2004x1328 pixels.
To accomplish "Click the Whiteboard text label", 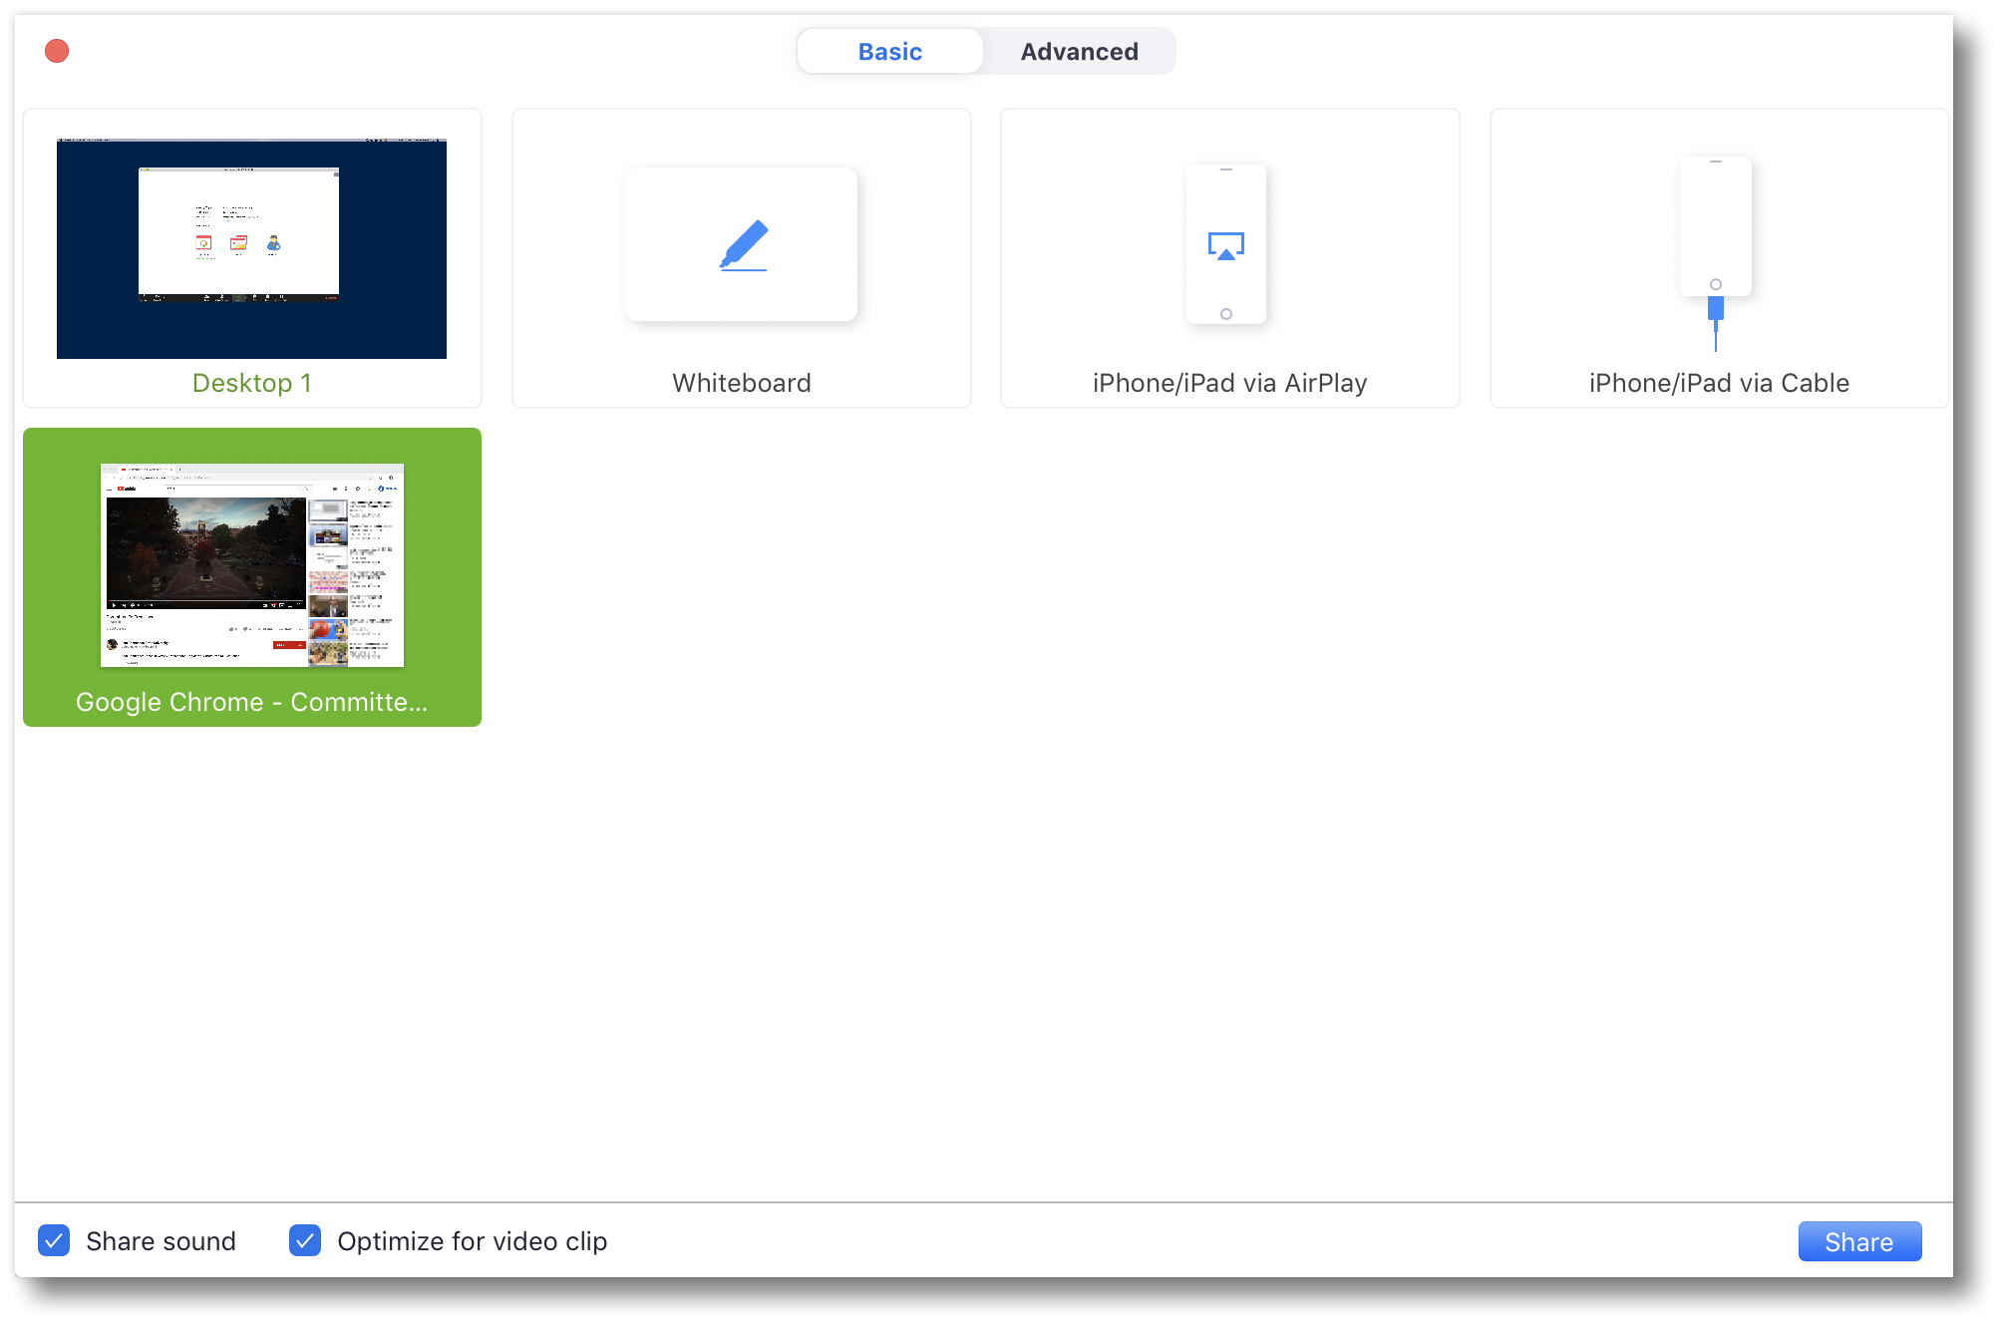I will pos(741,383).
